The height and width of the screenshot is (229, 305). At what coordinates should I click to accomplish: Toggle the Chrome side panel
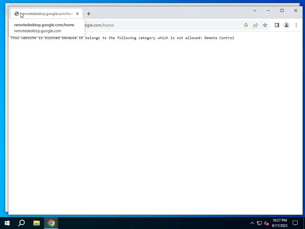tap(277, 25)
